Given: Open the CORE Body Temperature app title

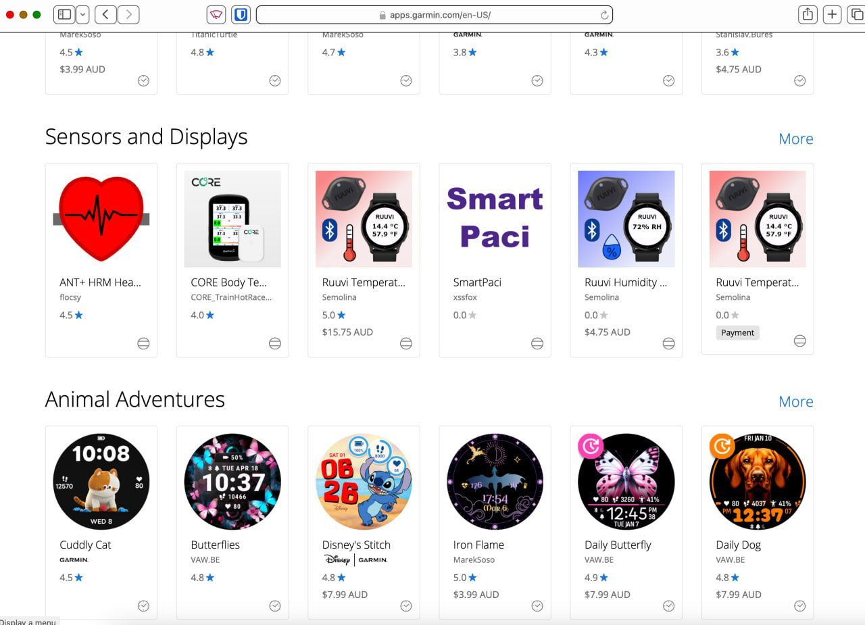Looking at the screenshot, I should pyautogui.click(x=228, y=282).
